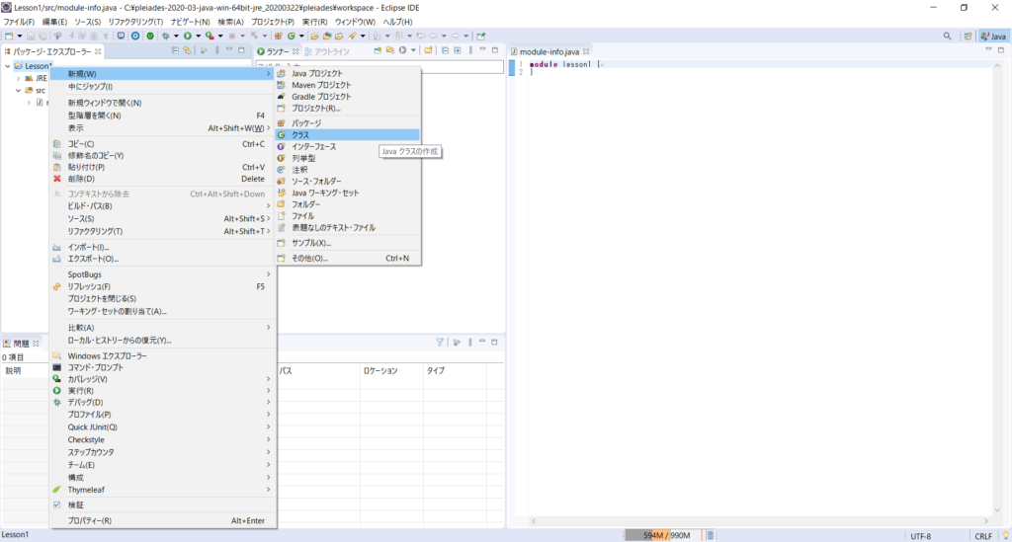Select Maven Project entry
This screenshot has width=1012, height=542.
click(x=348, y=85)
